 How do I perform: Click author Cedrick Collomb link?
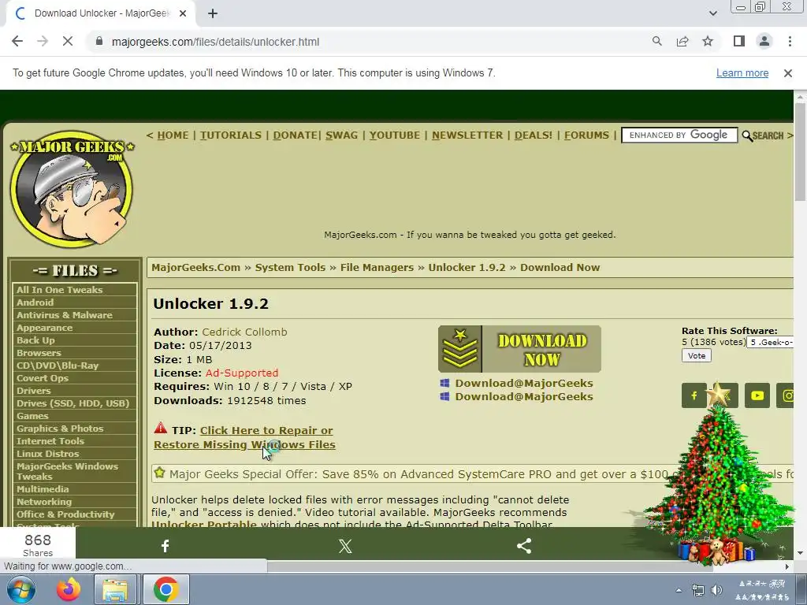[244, 332]
